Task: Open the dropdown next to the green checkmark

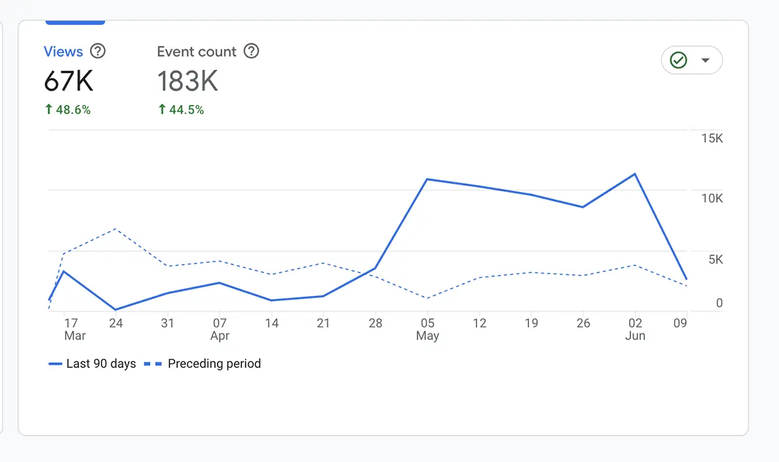Action: [x=704, y=60]
